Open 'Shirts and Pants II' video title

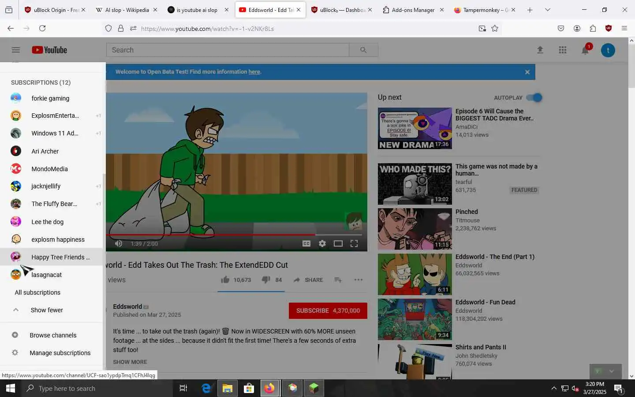(481, 347)
